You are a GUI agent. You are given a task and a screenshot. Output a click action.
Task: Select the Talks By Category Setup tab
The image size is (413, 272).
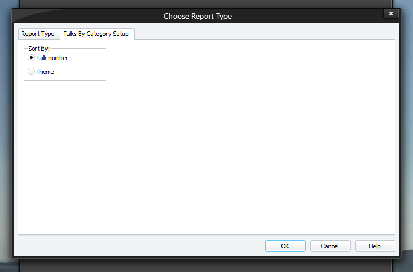pos(96,34)
